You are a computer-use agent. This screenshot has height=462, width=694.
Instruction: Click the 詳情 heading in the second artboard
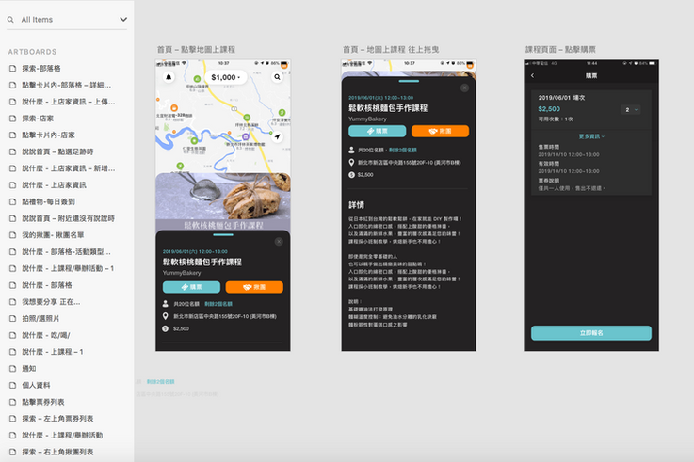(x=356, y=205)
